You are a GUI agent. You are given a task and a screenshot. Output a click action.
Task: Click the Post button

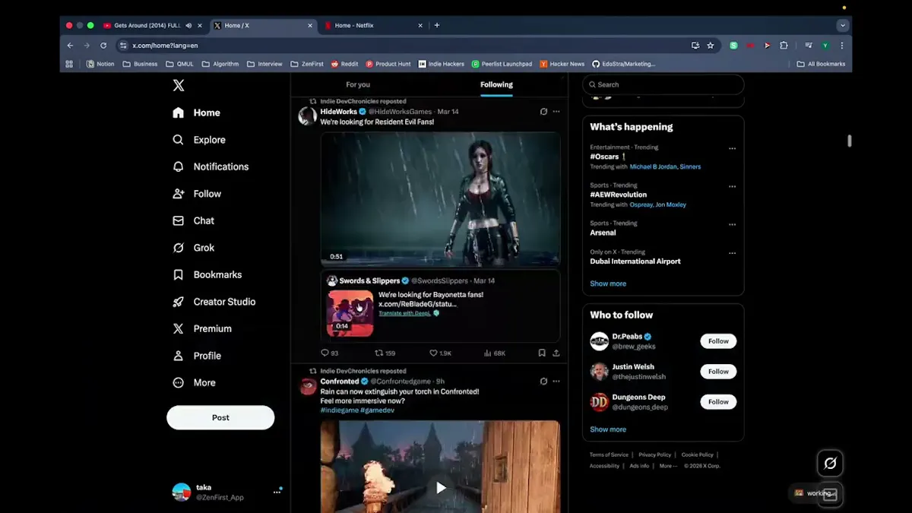(x=220, y=417)
